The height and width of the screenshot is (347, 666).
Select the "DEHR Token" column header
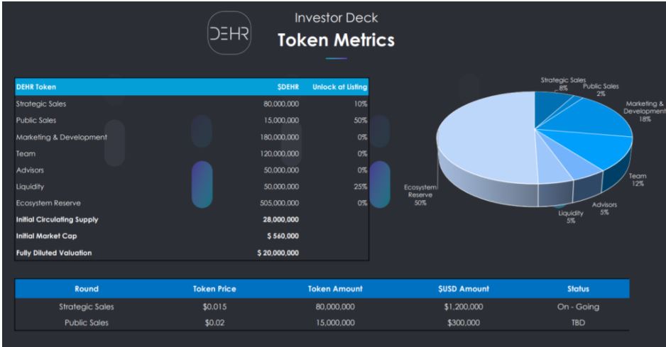click(x=36, y=87)
